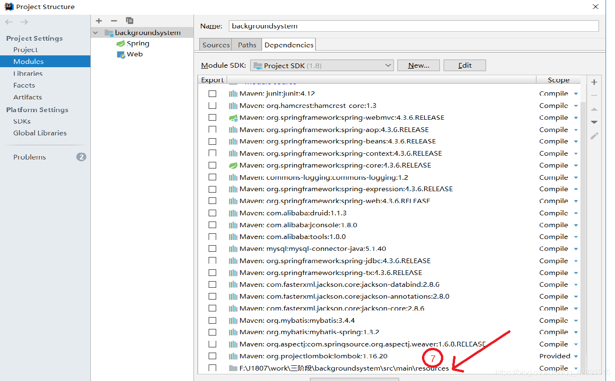Open the Problems section
The height and width of the screenshot is (381, 615).
coord(29,157)
